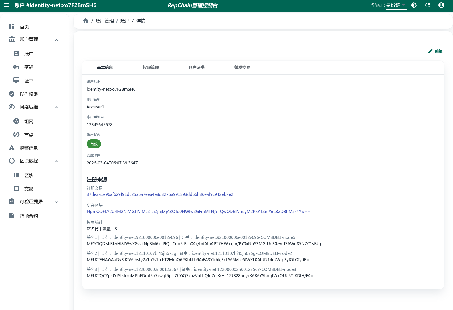Switch to the 签发交易 tab
The height and width of the screenshot is (310, 453).
click(x=242, y=67)
